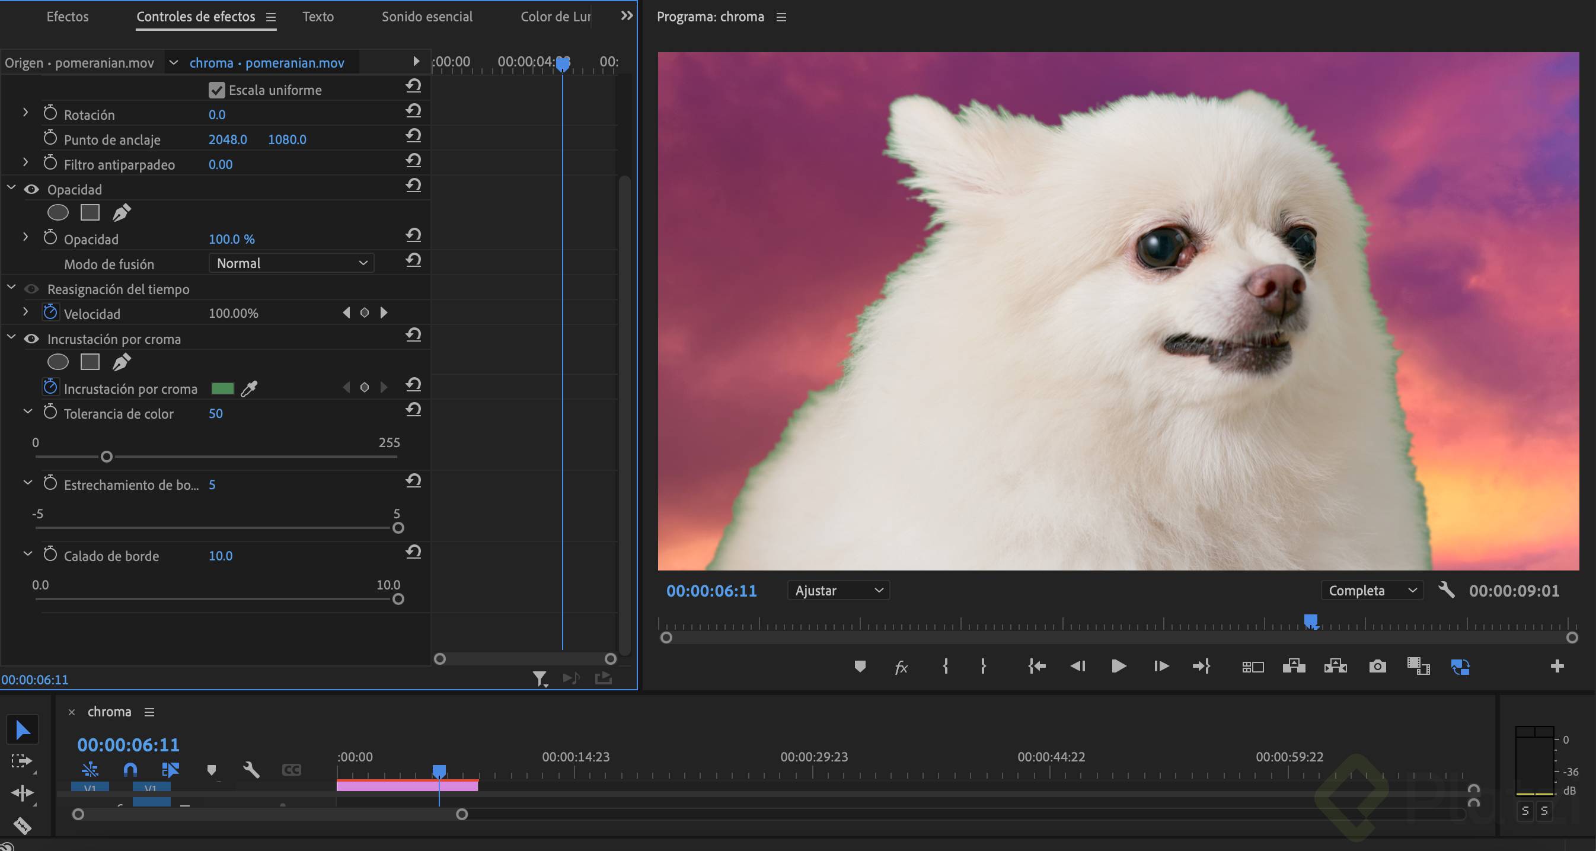Create ellipse mask under Incrustación por croma
The height and width of the screenshot is (851, 1596).
58,362
